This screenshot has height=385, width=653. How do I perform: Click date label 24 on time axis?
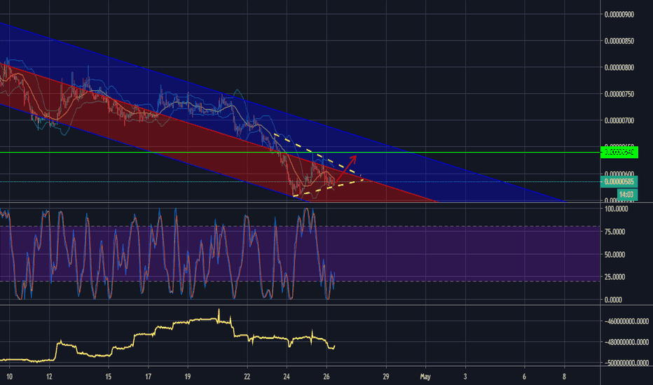click(287, 377)
